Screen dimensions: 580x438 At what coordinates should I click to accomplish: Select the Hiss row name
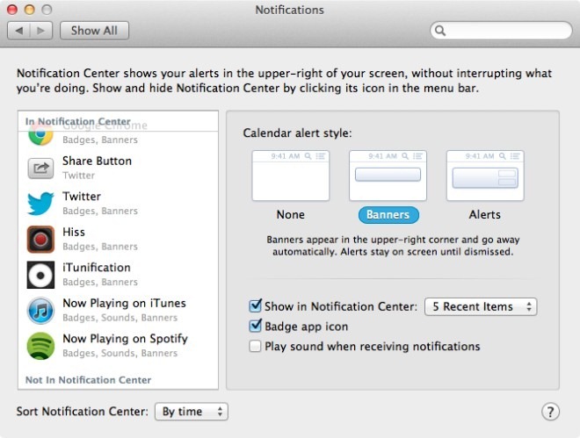[x=74, y=232]
